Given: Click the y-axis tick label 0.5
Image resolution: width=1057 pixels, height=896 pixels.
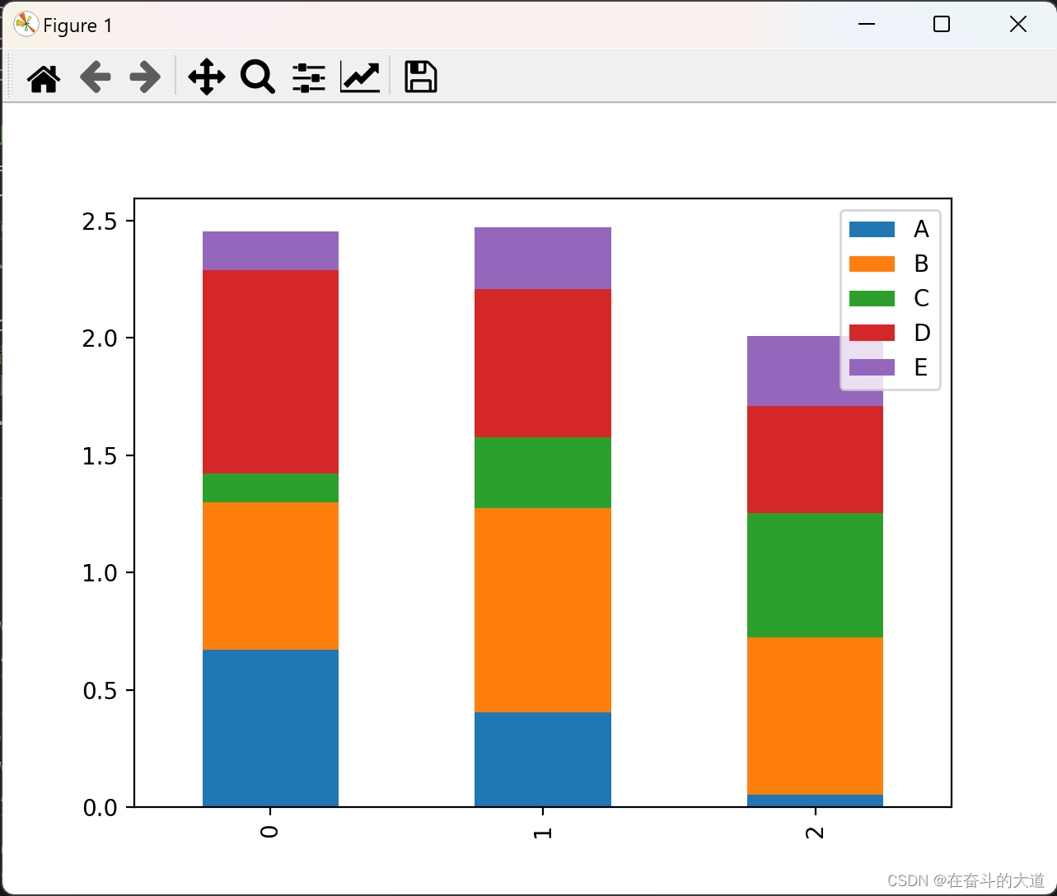Looking at the screenshot, I should point(100,690).
